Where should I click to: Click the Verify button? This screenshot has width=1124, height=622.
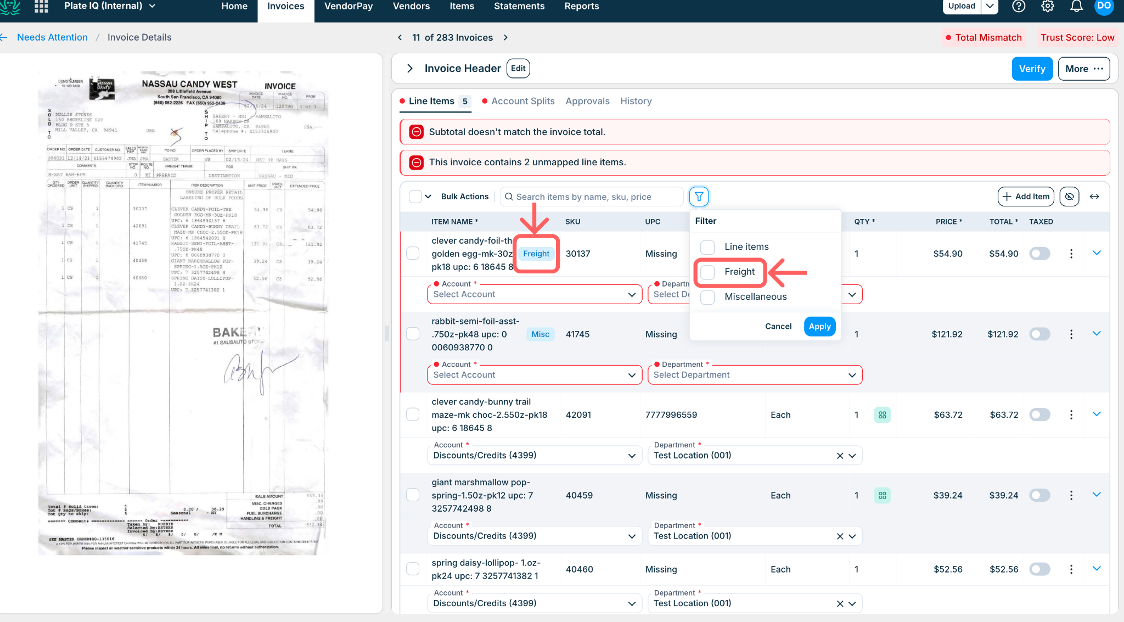1032,69
